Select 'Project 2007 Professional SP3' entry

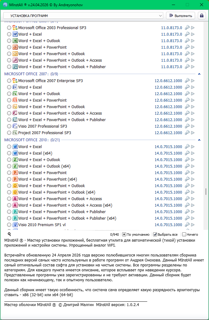pyautogui.click(x=45, y=133)
